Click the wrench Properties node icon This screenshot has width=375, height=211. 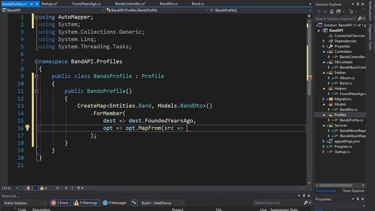point(330,46)
